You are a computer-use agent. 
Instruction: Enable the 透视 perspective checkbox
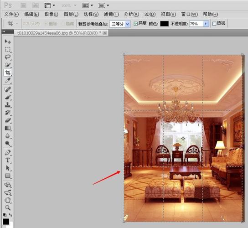214,24
